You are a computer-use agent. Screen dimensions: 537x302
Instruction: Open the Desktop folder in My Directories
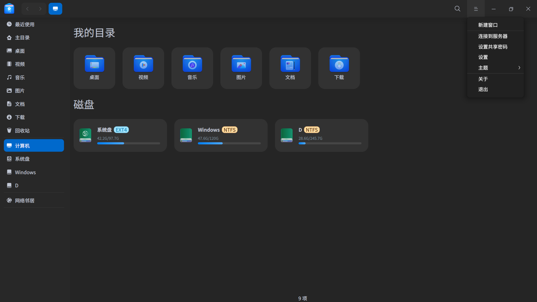(94, 64)
